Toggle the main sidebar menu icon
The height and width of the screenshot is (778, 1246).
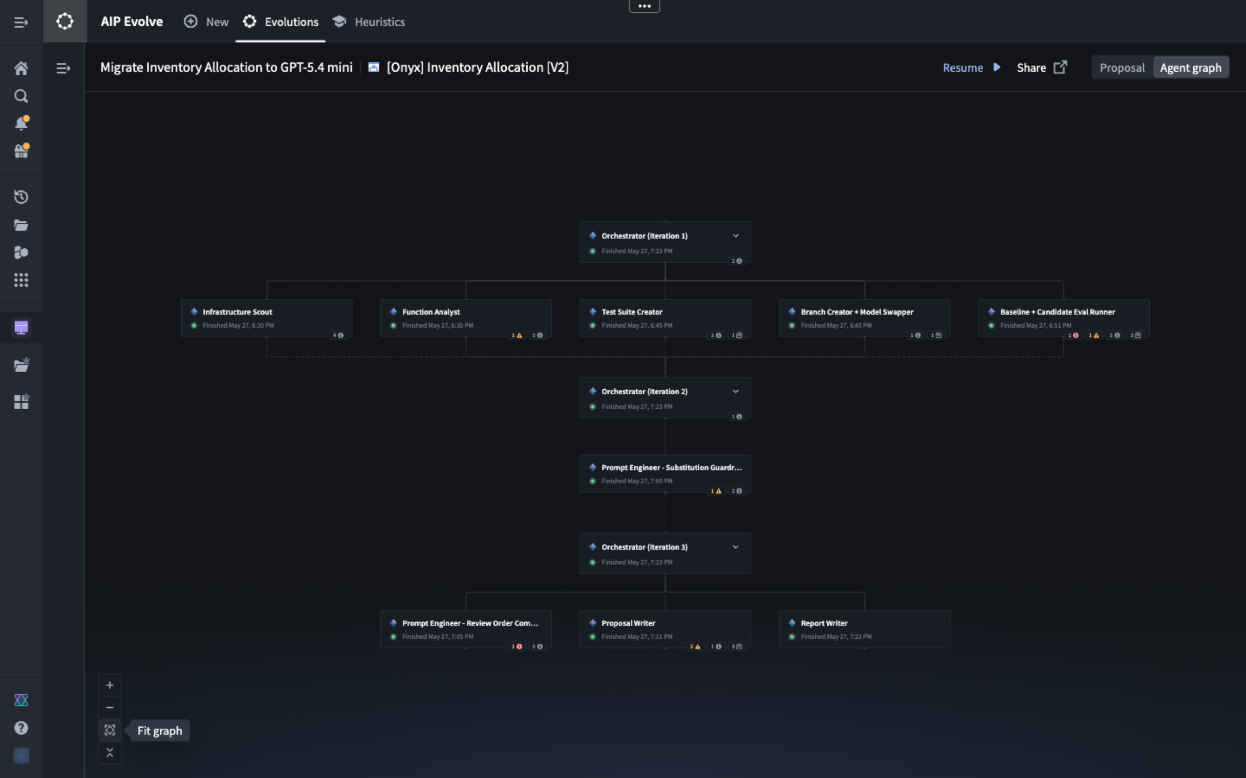(x=21, y=22)
